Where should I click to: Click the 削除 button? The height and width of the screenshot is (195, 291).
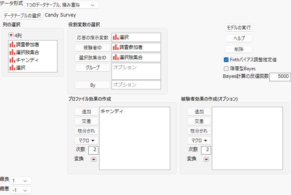point(239,49)
